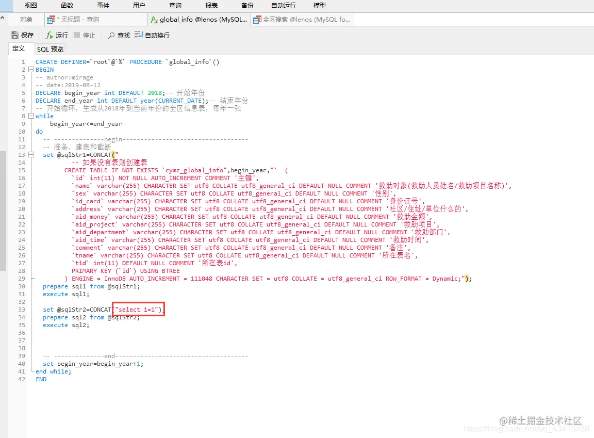Switch to the 对象 tab
This screenshot has height=438, width=594.
26,19
